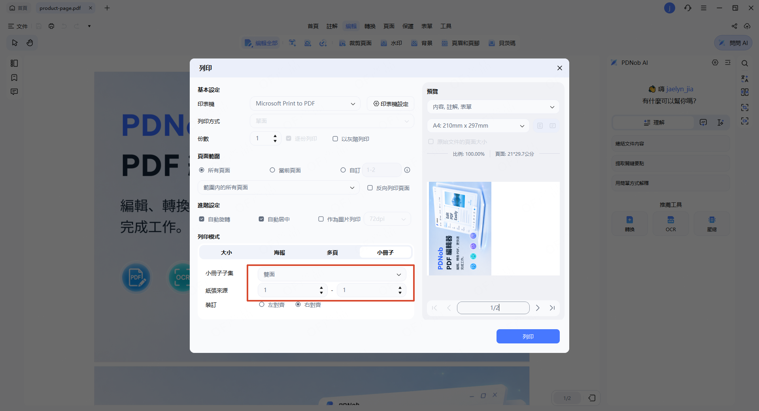Open the 註解 menu tab

coord(332,26)
